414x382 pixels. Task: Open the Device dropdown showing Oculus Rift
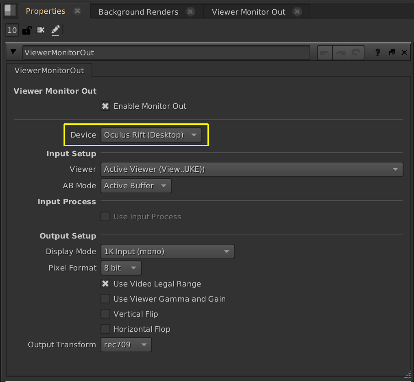click(x=151, y=135)
